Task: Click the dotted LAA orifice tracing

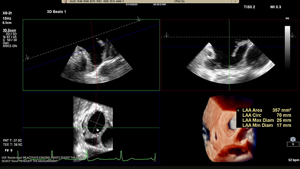Action: pyautogui.click(x=96, y=123)
